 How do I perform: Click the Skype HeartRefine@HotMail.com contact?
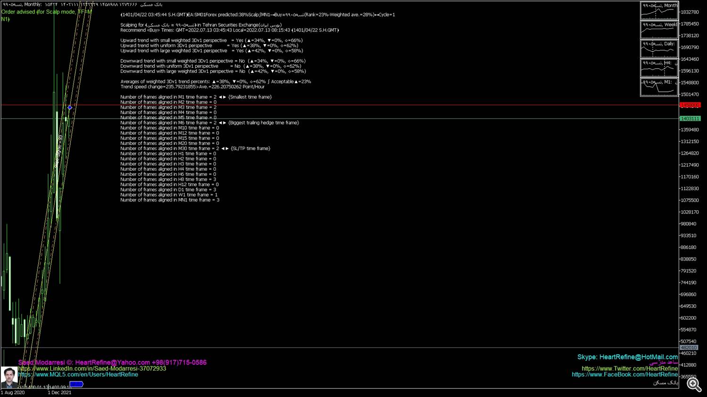[x=628, y=357]
